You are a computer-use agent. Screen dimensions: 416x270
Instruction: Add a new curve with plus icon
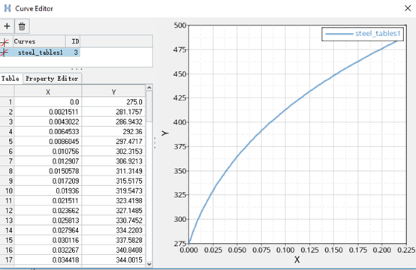coord(7,26)
